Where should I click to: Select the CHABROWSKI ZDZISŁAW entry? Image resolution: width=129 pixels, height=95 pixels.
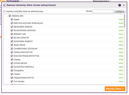pyautogui.click(x=26, y=49)
